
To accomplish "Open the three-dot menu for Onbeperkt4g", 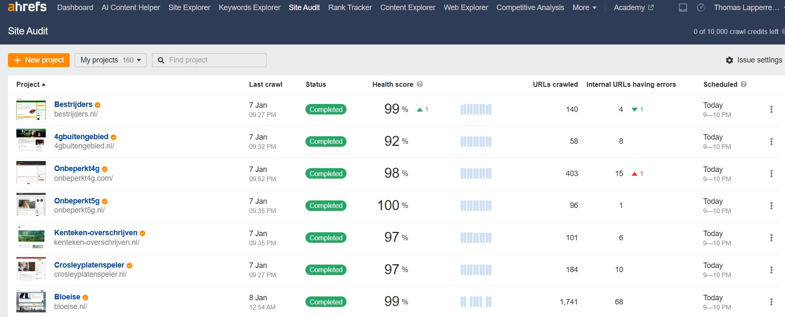I will click(x=771, y=174).
